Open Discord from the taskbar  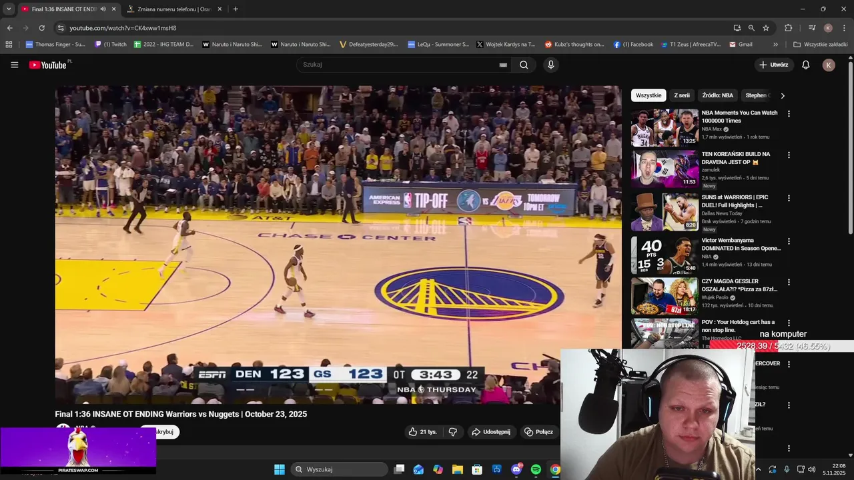[516, 469]
